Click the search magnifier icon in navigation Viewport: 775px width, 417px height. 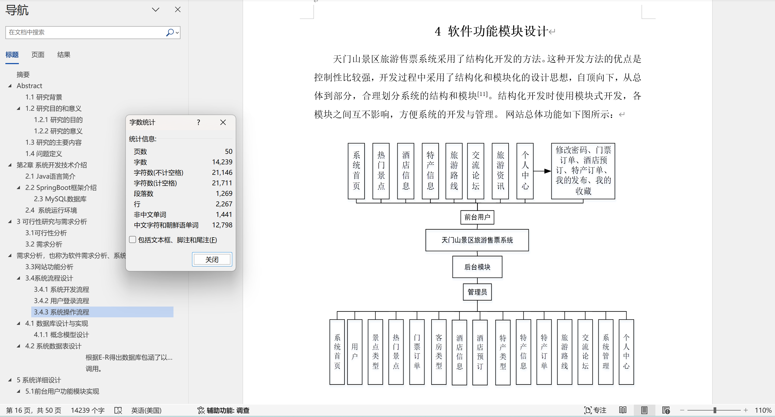pos(170,32)
